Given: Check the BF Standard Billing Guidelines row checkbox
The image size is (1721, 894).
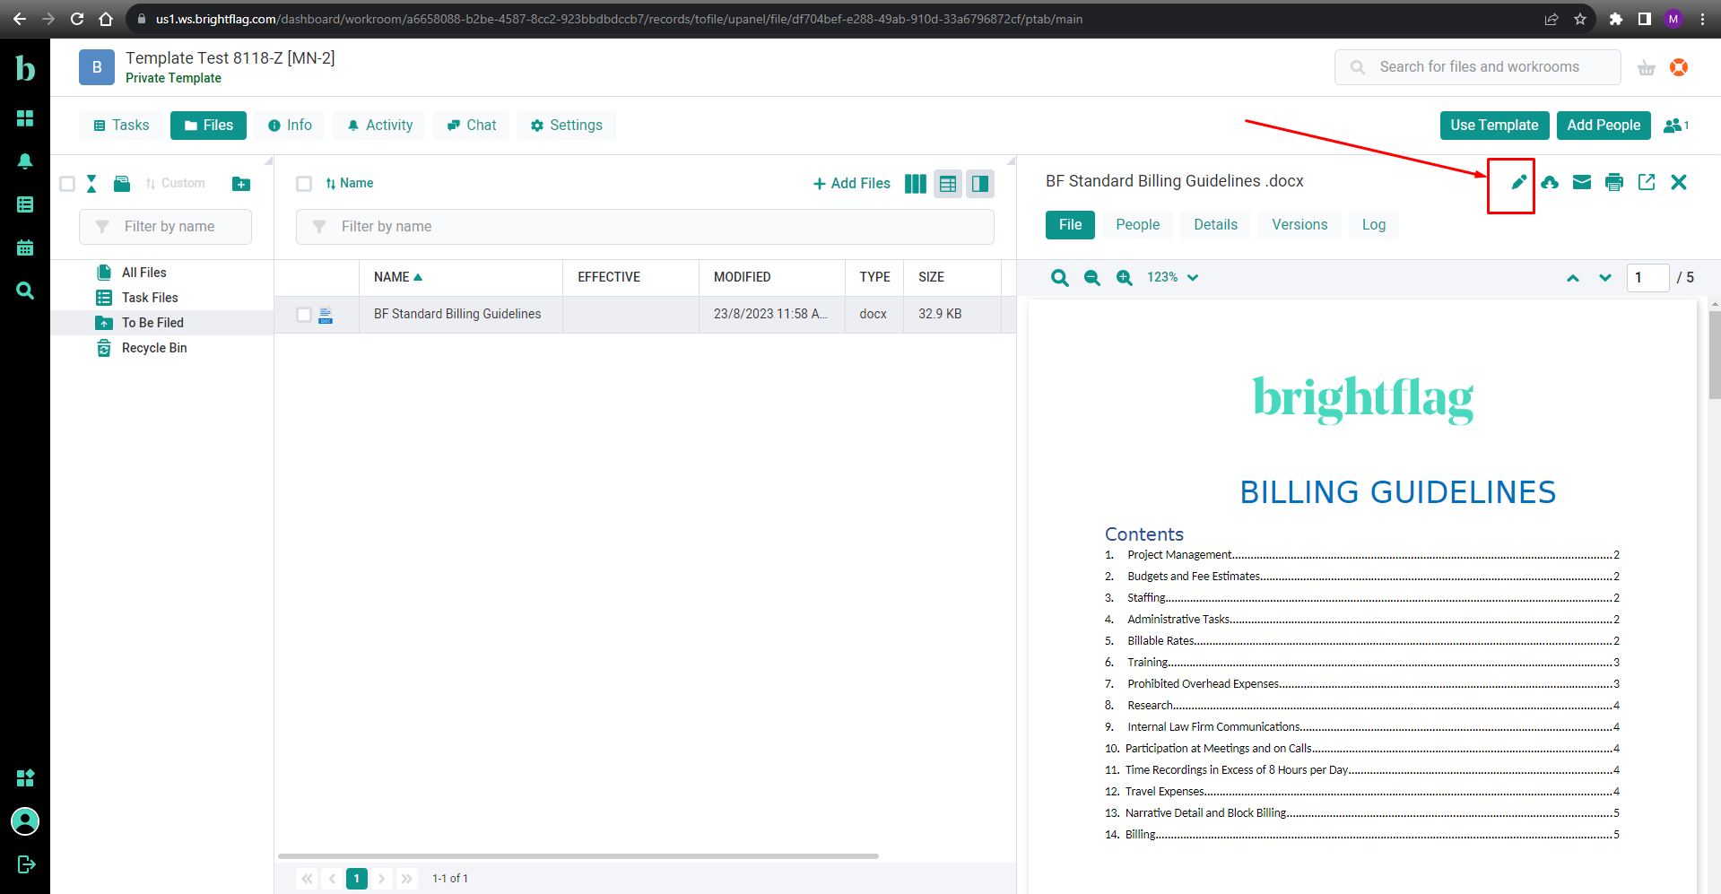Looking at the screenshot, I should (x=304, y=315).
